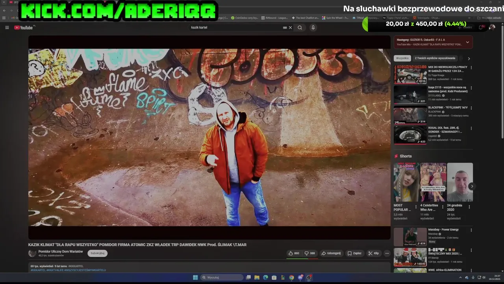Click the Subskrybuj button
Viewport: 504px width, 284px height.
97,253
